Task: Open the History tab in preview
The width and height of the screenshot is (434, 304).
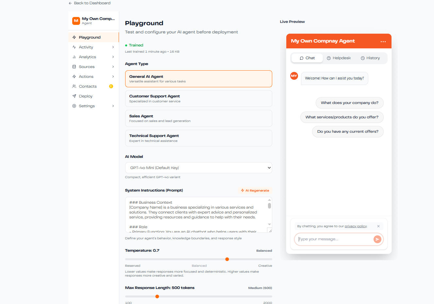Action: [x=370, y=58]
